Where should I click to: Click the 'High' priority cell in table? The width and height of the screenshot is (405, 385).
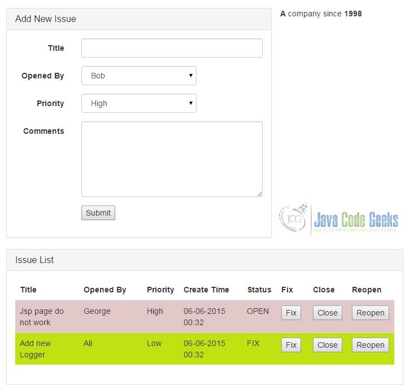155,311
